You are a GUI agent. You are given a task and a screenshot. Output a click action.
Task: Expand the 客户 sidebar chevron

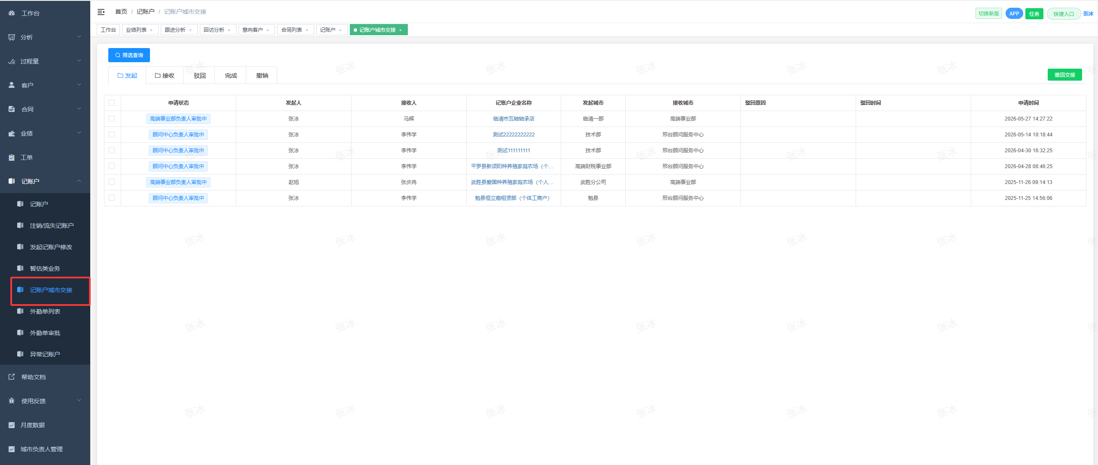79,85
